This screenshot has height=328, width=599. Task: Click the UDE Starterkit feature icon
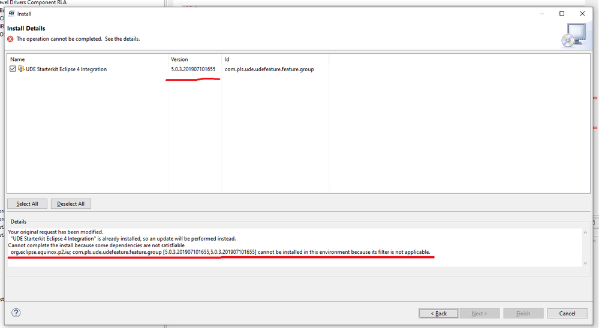tap(22, 69)
